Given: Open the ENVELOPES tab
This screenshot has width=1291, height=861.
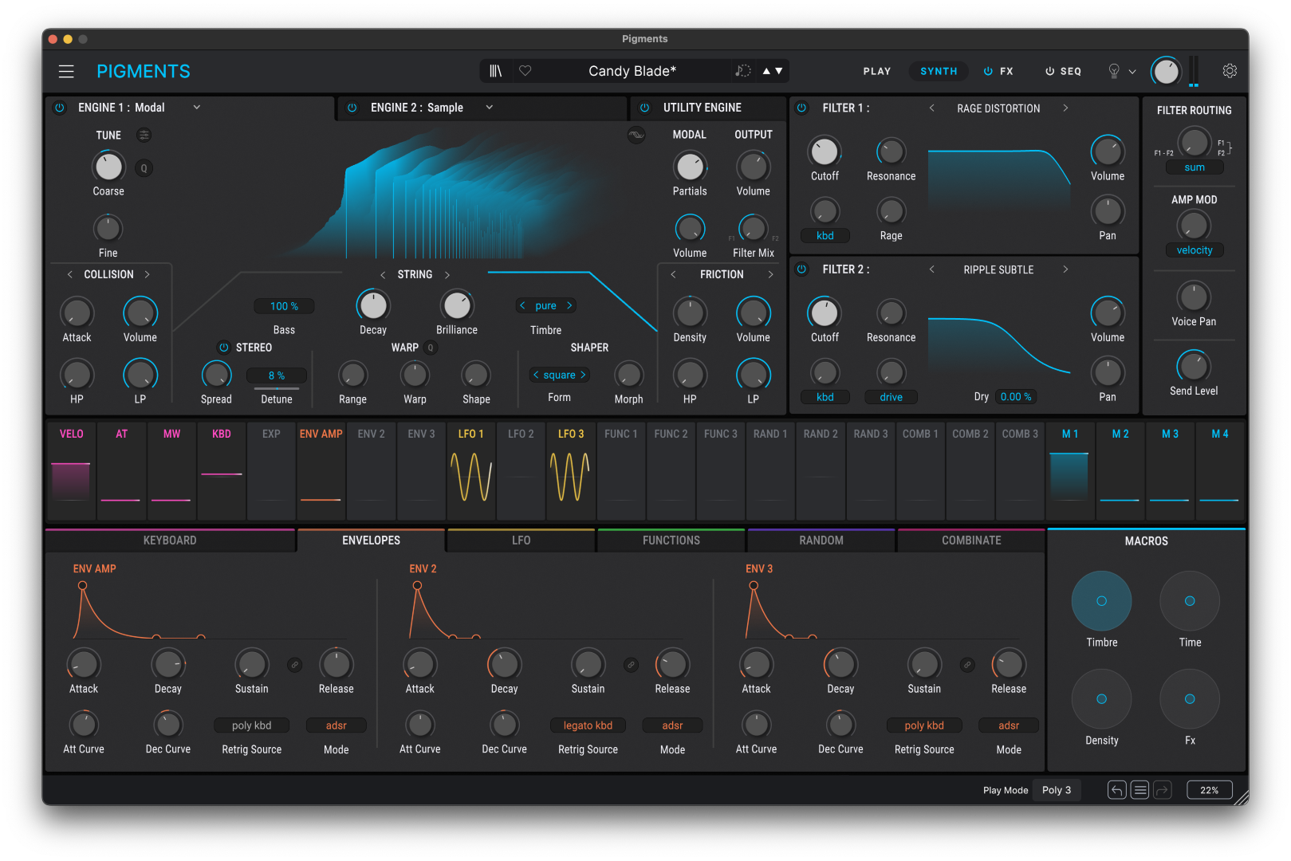Looking at the screenshot, I should [370, 540].
